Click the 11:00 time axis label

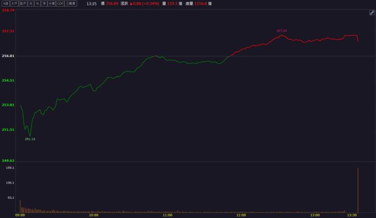coord(168,215)
